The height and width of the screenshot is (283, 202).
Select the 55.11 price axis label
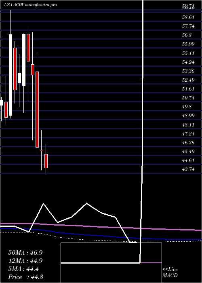188,53
